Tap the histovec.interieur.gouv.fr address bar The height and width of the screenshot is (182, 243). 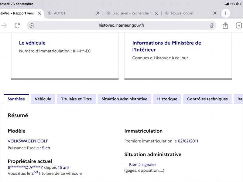coord(121,25)
